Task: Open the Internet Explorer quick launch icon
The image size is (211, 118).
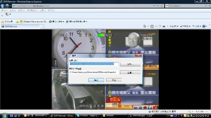Action: click(x=19, y=116)
